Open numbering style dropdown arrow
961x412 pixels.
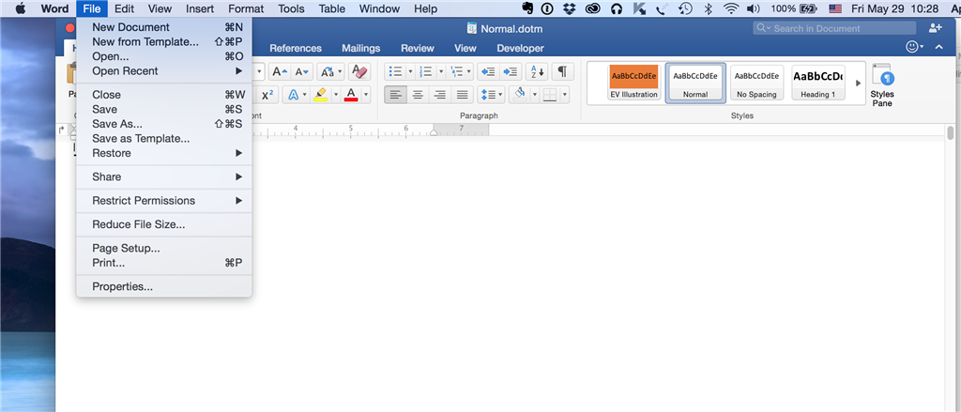441,71
